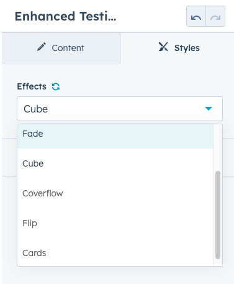Choose the Fade effect option
The height and width of the screenshot is (284, 234).
pos(115,134)
